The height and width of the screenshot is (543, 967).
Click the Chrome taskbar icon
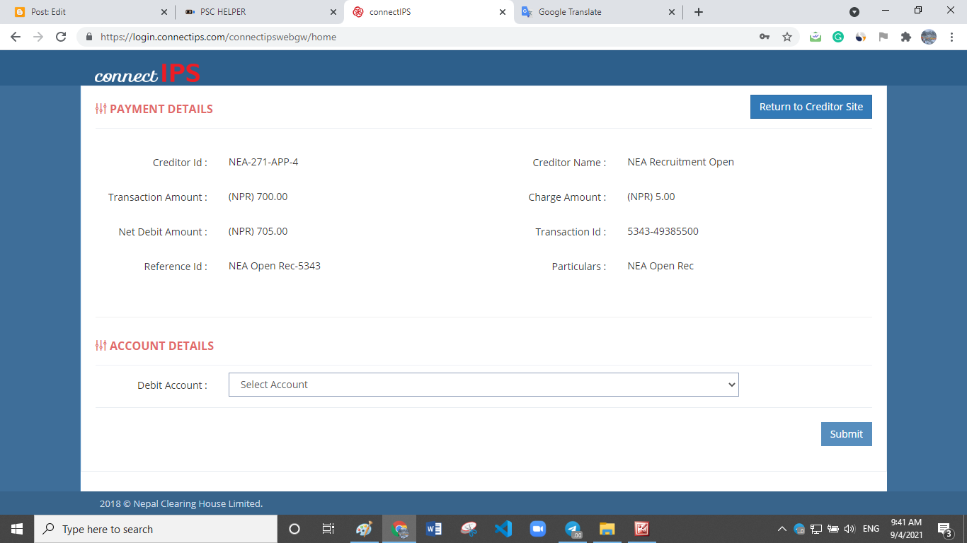[400, 529]
